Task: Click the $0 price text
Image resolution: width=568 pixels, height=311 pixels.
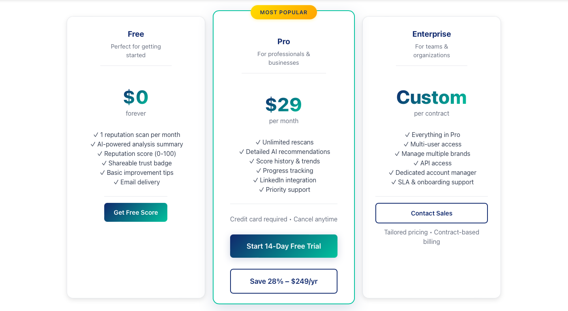Action: tap(136, 97)
